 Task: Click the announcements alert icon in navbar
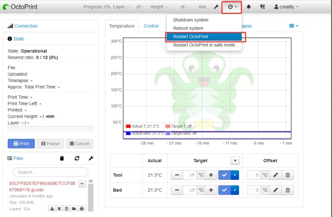point(262,7)
